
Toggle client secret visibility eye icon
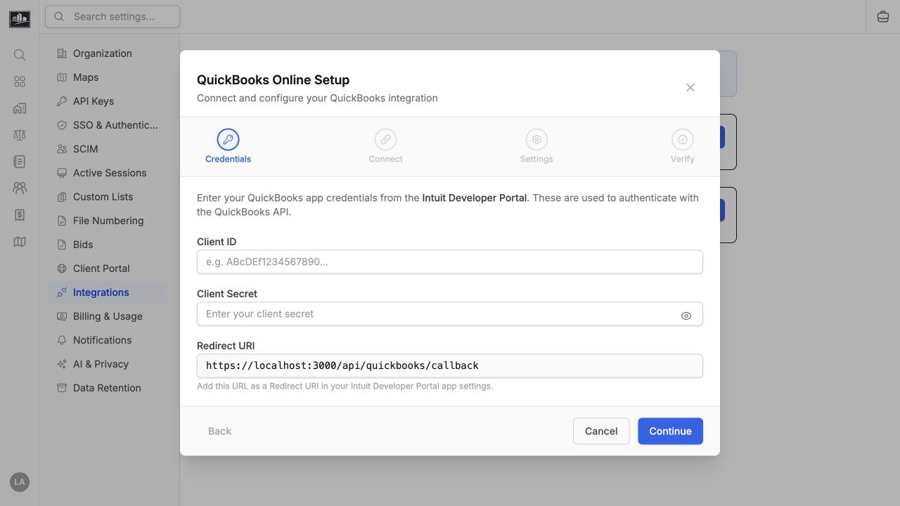click(686, 316)
